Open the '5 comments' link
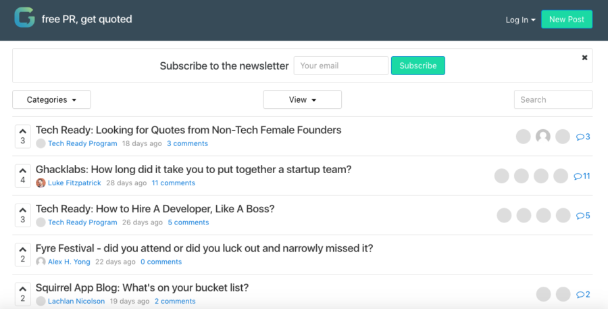 pos(188,222)
